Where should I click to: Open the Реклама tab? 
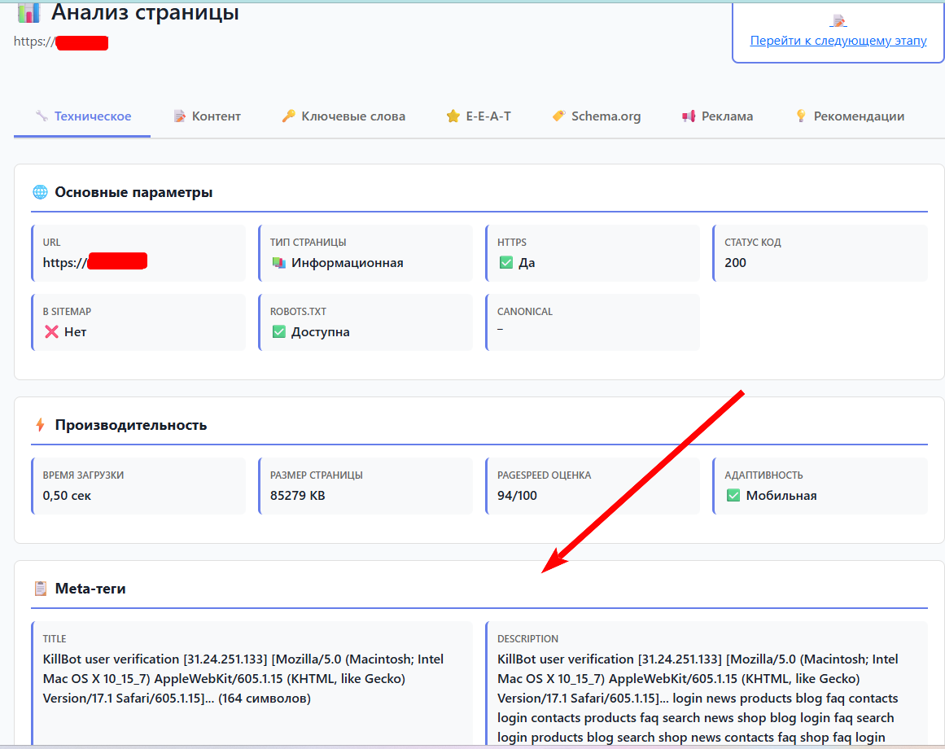click(717, 116)
